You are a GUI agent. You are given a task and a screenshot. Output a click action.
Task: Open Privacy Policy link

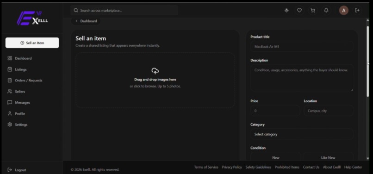point(232,167)
